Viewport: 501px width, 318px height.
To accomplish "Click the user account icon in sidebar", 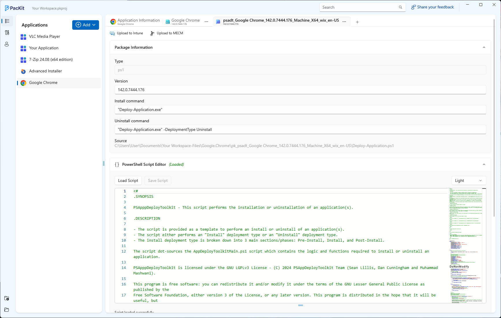I will pyautogui.click(x=7, y=44).
